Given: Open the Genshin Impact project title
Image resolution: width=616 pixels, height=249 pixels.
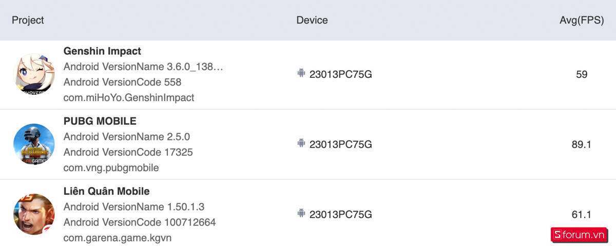Looking at the screenshot, I should (x=102, y=51).
